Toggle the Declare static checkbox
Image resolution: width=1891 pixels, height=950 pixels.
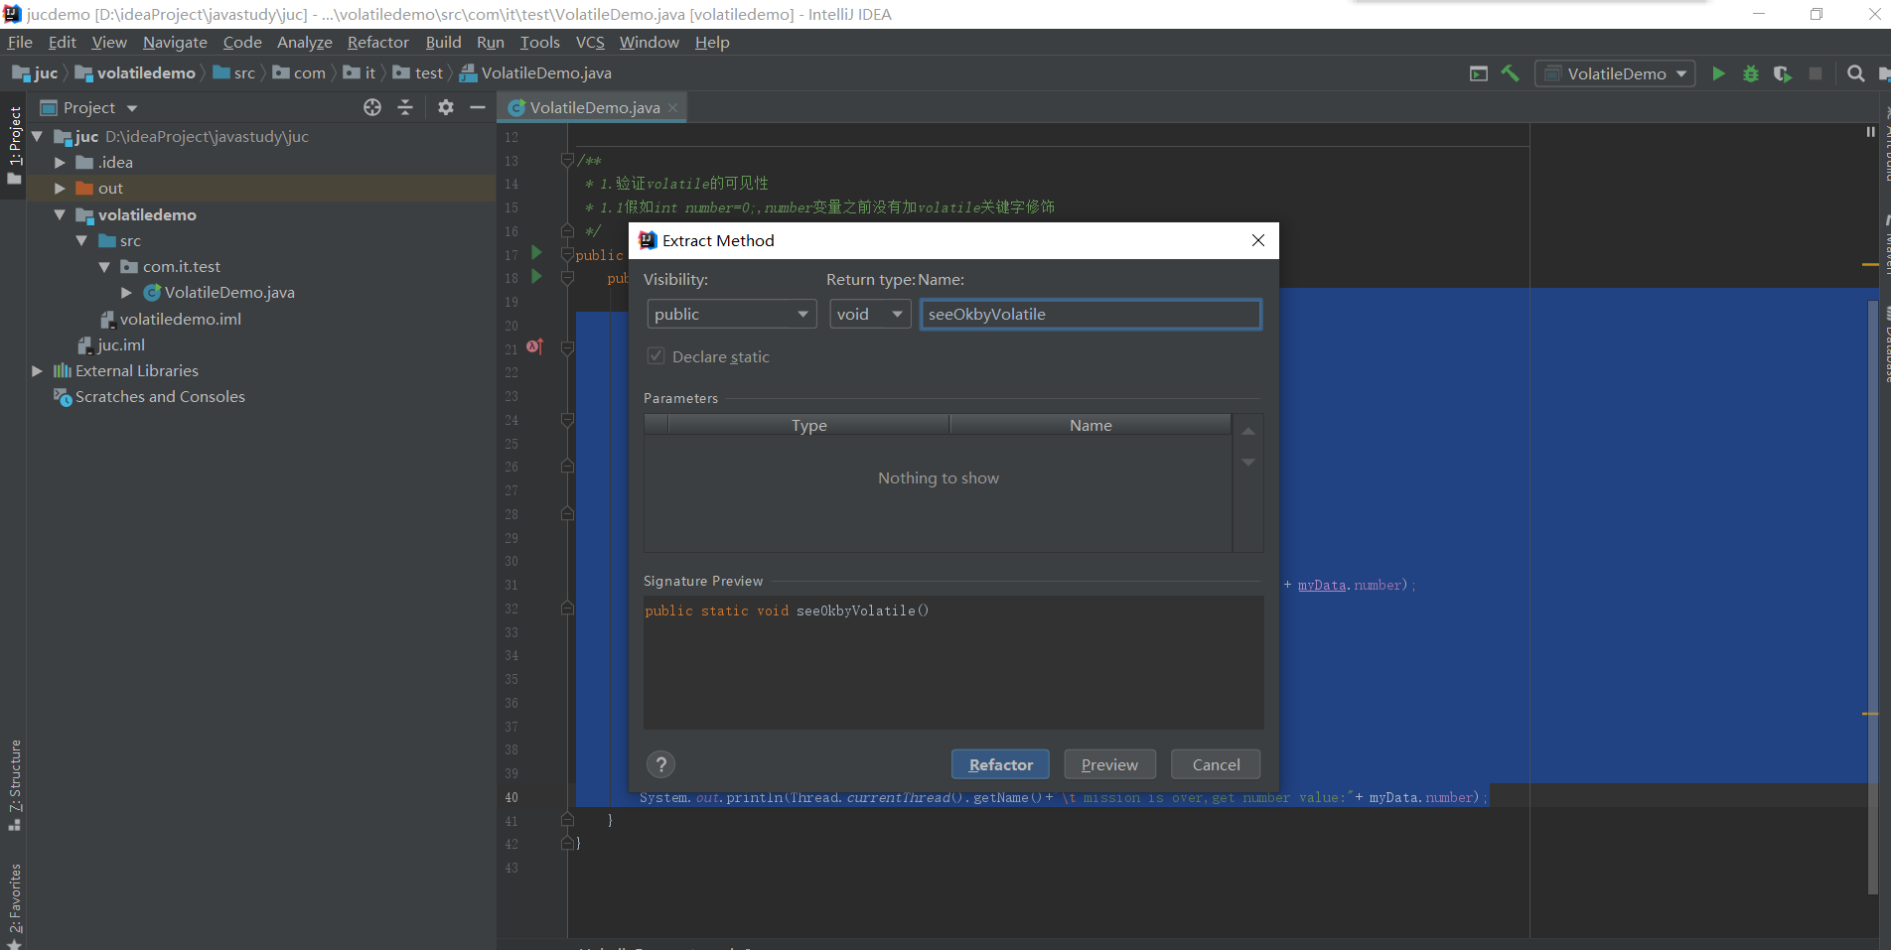point(656,356)
